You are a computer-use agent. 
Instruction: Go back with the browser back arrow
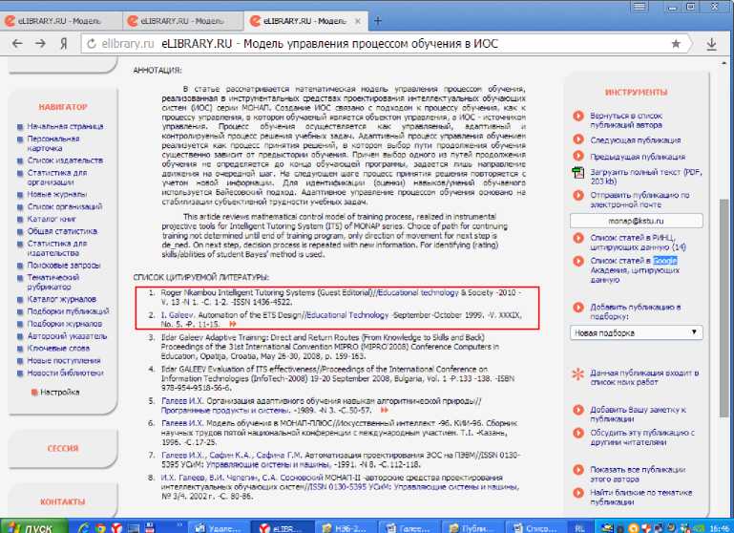(17, 44)
